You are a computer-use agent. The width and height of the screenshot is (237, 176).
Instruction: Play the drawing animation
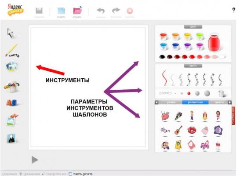tap(35, 160)
